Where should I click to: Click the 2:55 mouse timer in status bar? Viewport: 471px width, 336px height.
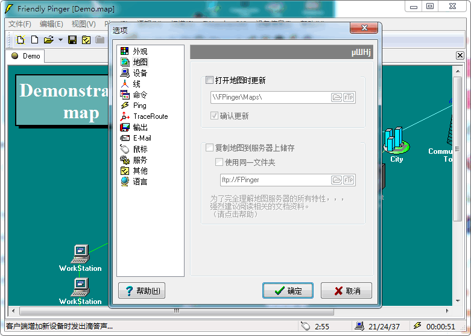pos(322,326)
